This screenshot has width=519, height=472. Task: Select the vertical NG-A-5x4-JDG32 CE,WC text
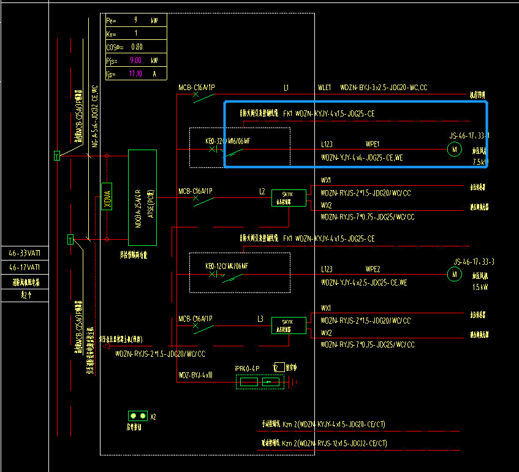(95, 116)
